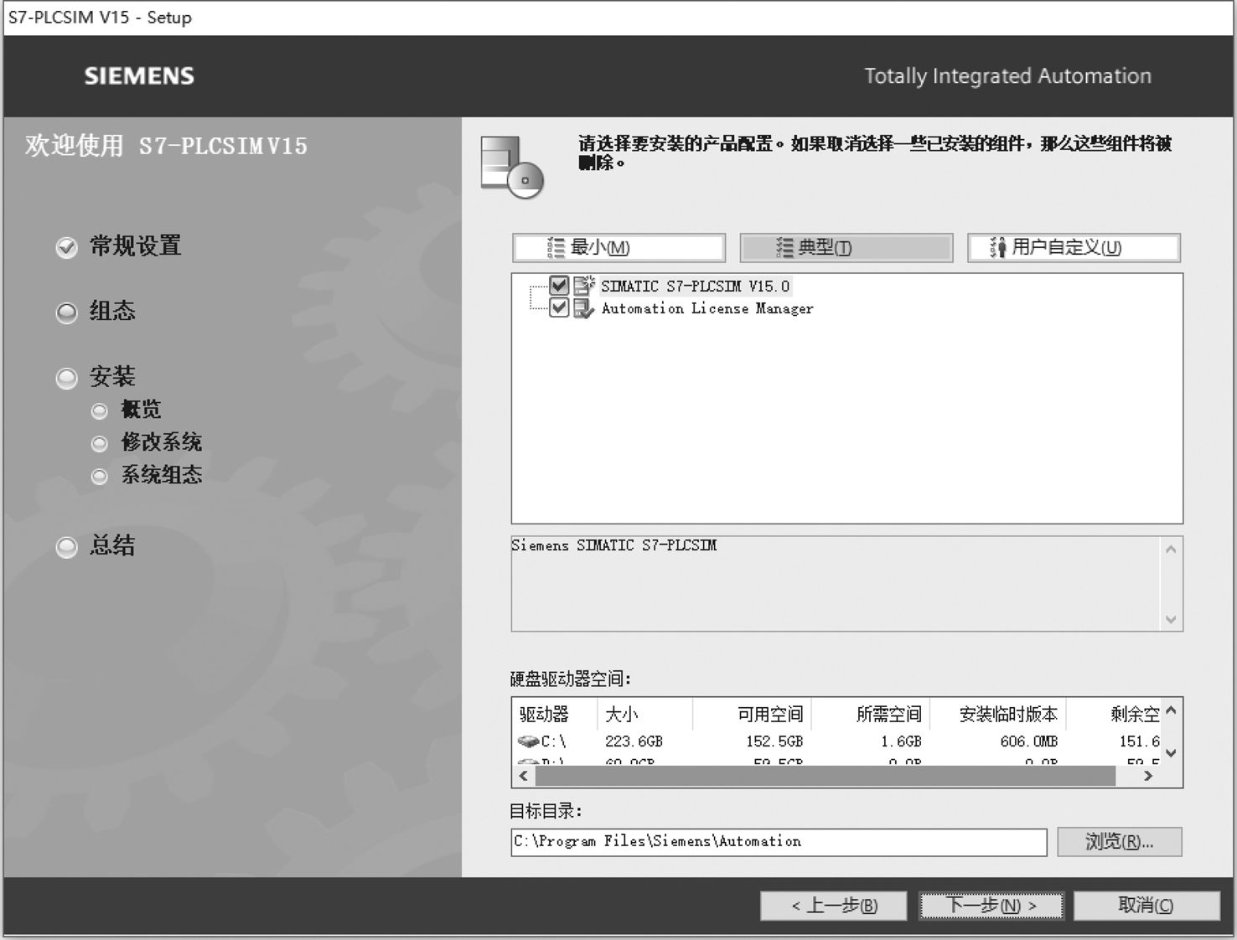1237x940 pixels.
Task: Choose the 最小(M) minimal configuration
Action: [x=619, y=248]
